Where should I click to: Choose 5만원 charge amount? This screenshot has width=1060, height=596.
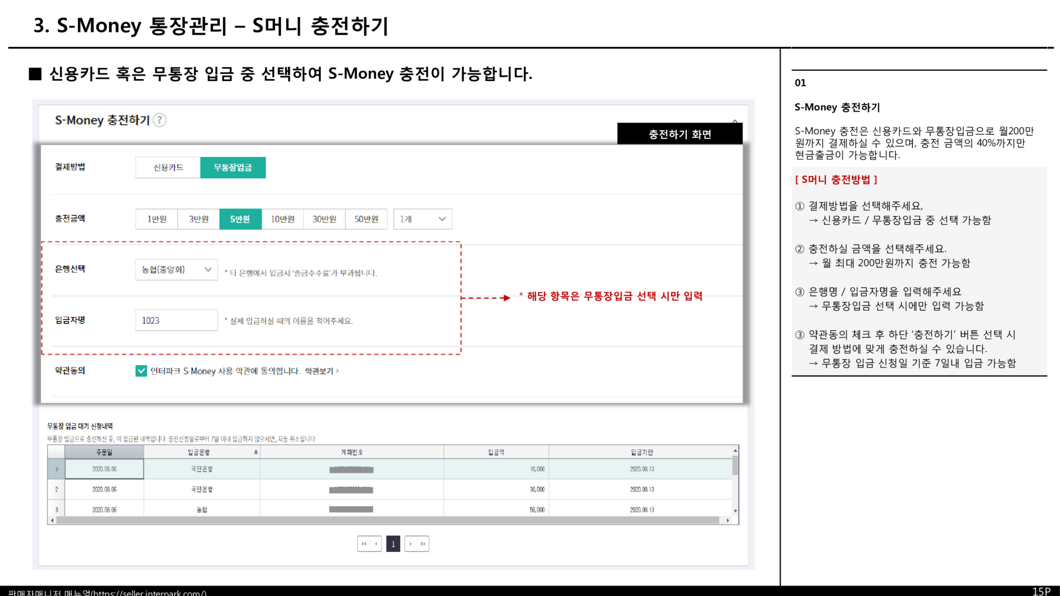pyautogui.click(x=240, y=219)
